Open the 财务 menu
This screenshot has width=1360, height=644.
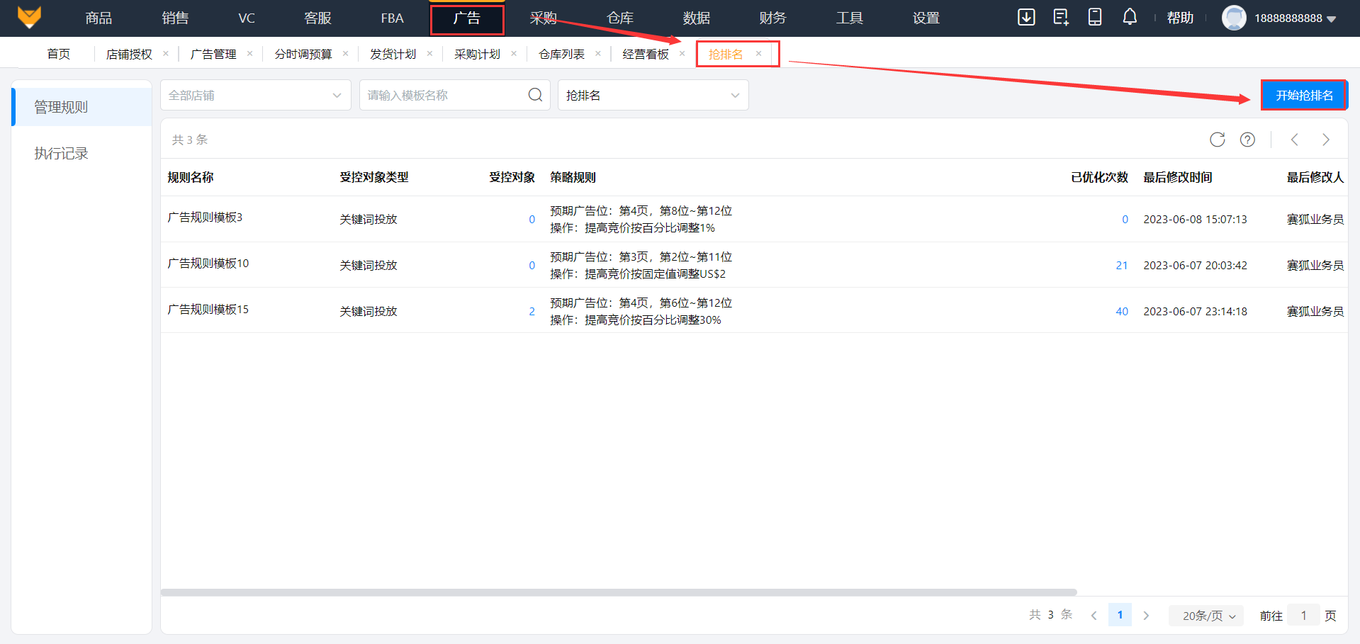772,18
